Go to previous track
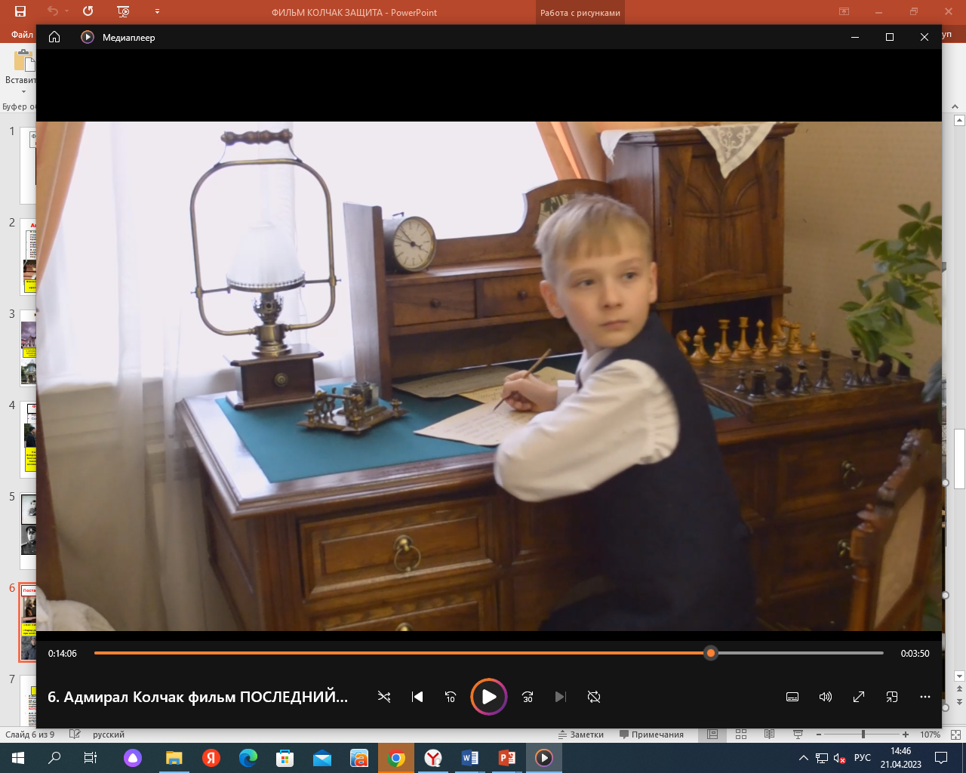The image size is (966, 773). point(417,697)
